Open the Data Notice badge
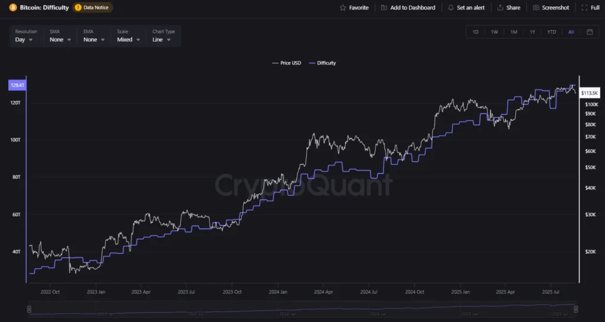 pos(93,7)
